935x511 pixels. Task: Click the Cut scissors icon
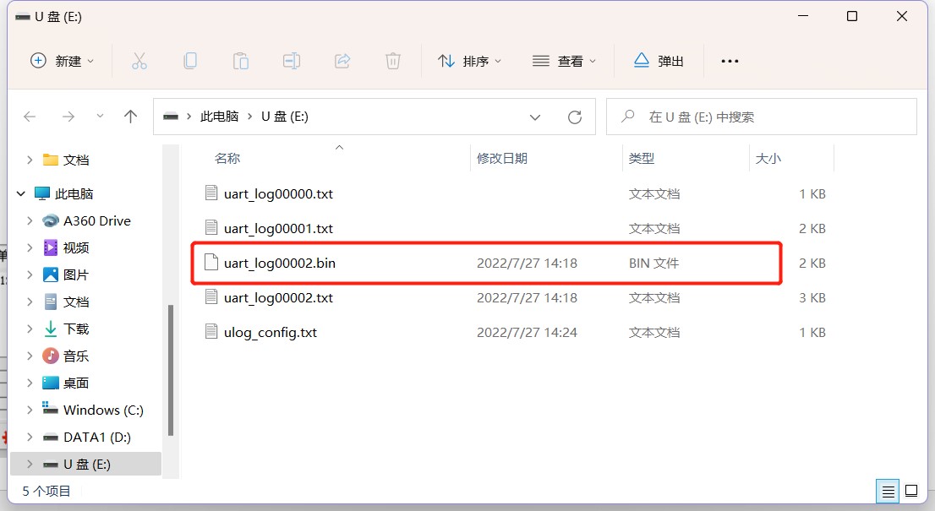pyautogui.click(x=139, y=61)
